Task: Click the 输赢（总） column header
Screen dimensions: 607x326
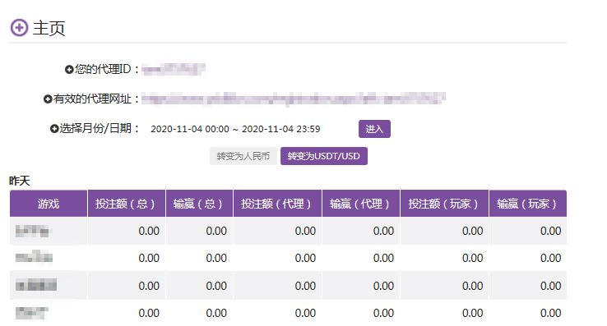Action: coord(199,204)
